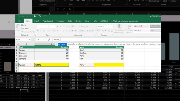Open Conditional Formatting menu
This screenshot has height=101, width=180.
[119, 29]
